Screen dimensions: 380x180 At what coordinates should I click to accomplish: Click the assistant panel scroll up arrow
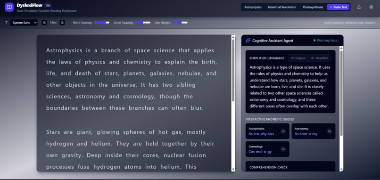(341, 48)
